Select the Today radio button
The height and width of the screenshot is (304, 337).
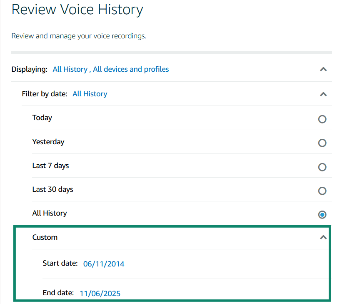click(x=322, y=119)
